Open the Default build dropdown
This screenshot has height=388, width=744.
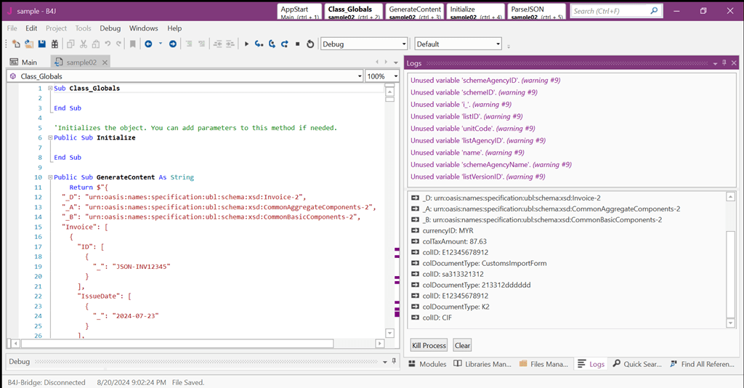tap(458, 44)
